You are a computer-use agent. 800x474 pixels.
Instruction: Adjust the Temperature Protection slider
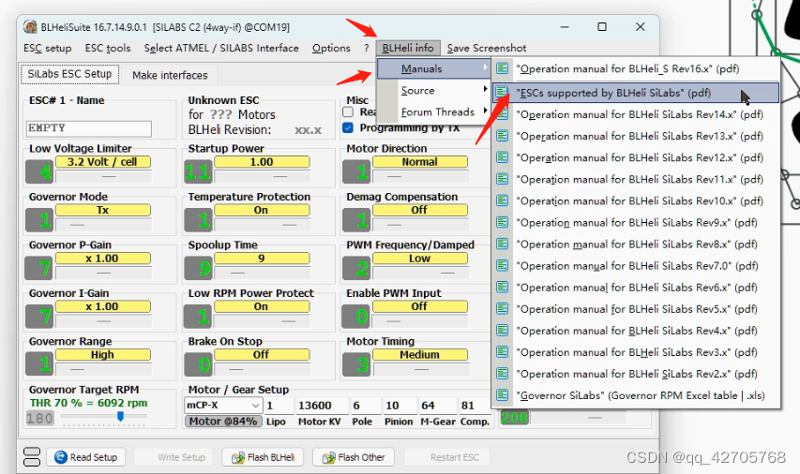click(x=263, y=224)
